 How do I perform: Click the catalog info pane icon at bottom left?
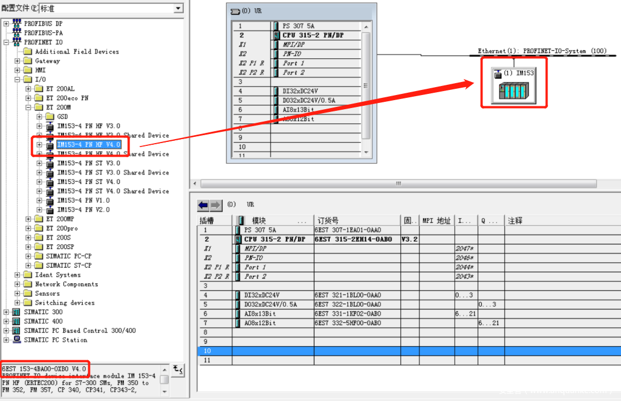(x=178, y=370)
